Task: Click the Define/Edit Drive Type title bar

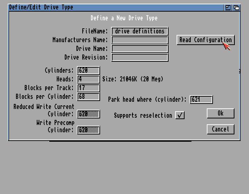Action: [109, 7]
